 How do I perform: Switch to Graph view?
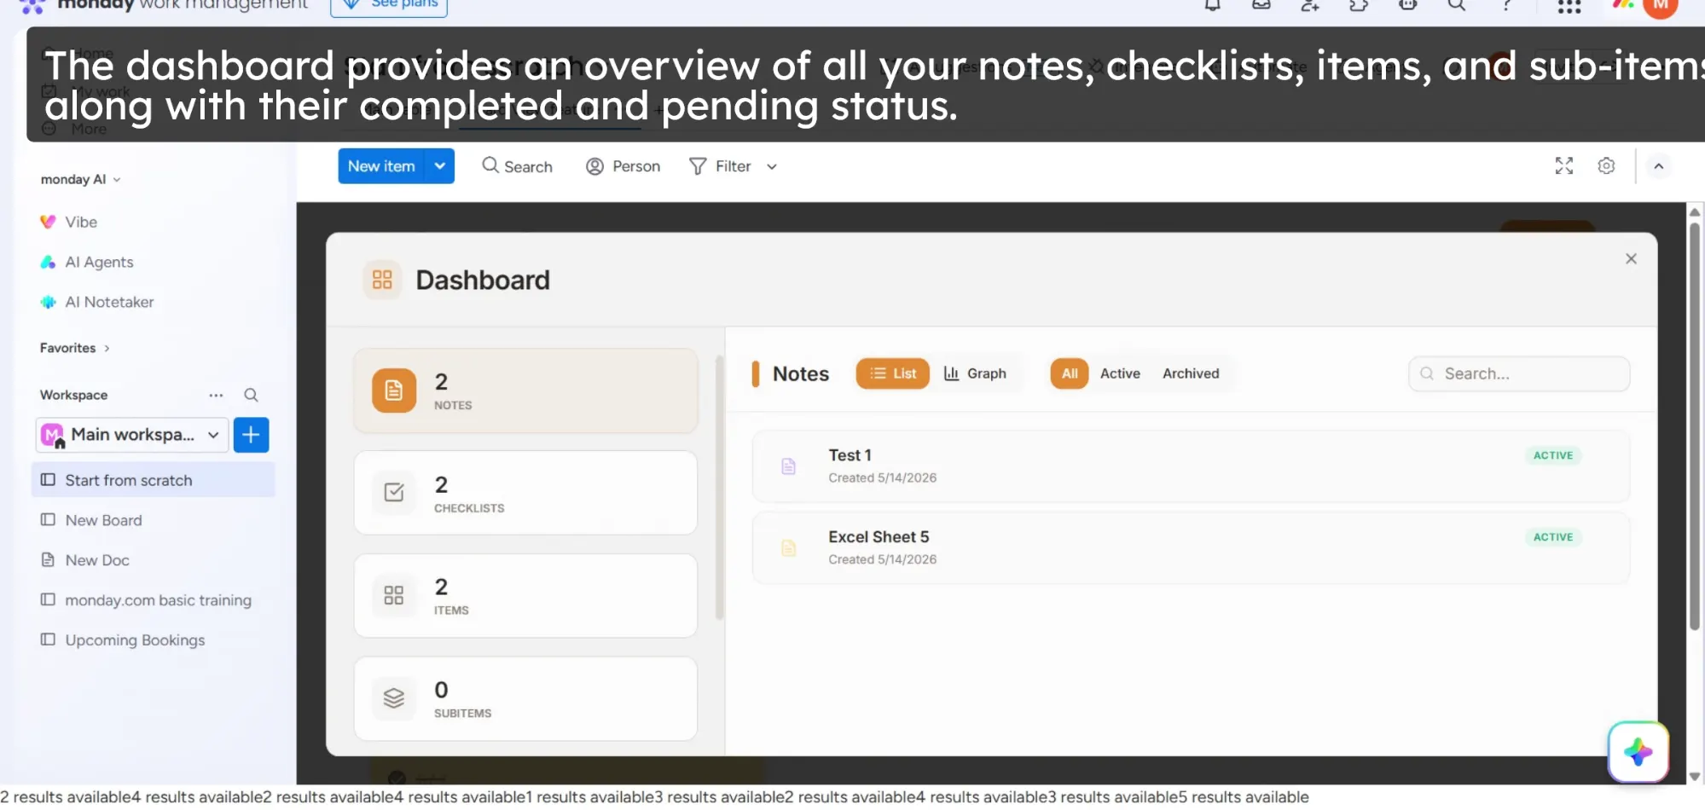tap(975, 373)
